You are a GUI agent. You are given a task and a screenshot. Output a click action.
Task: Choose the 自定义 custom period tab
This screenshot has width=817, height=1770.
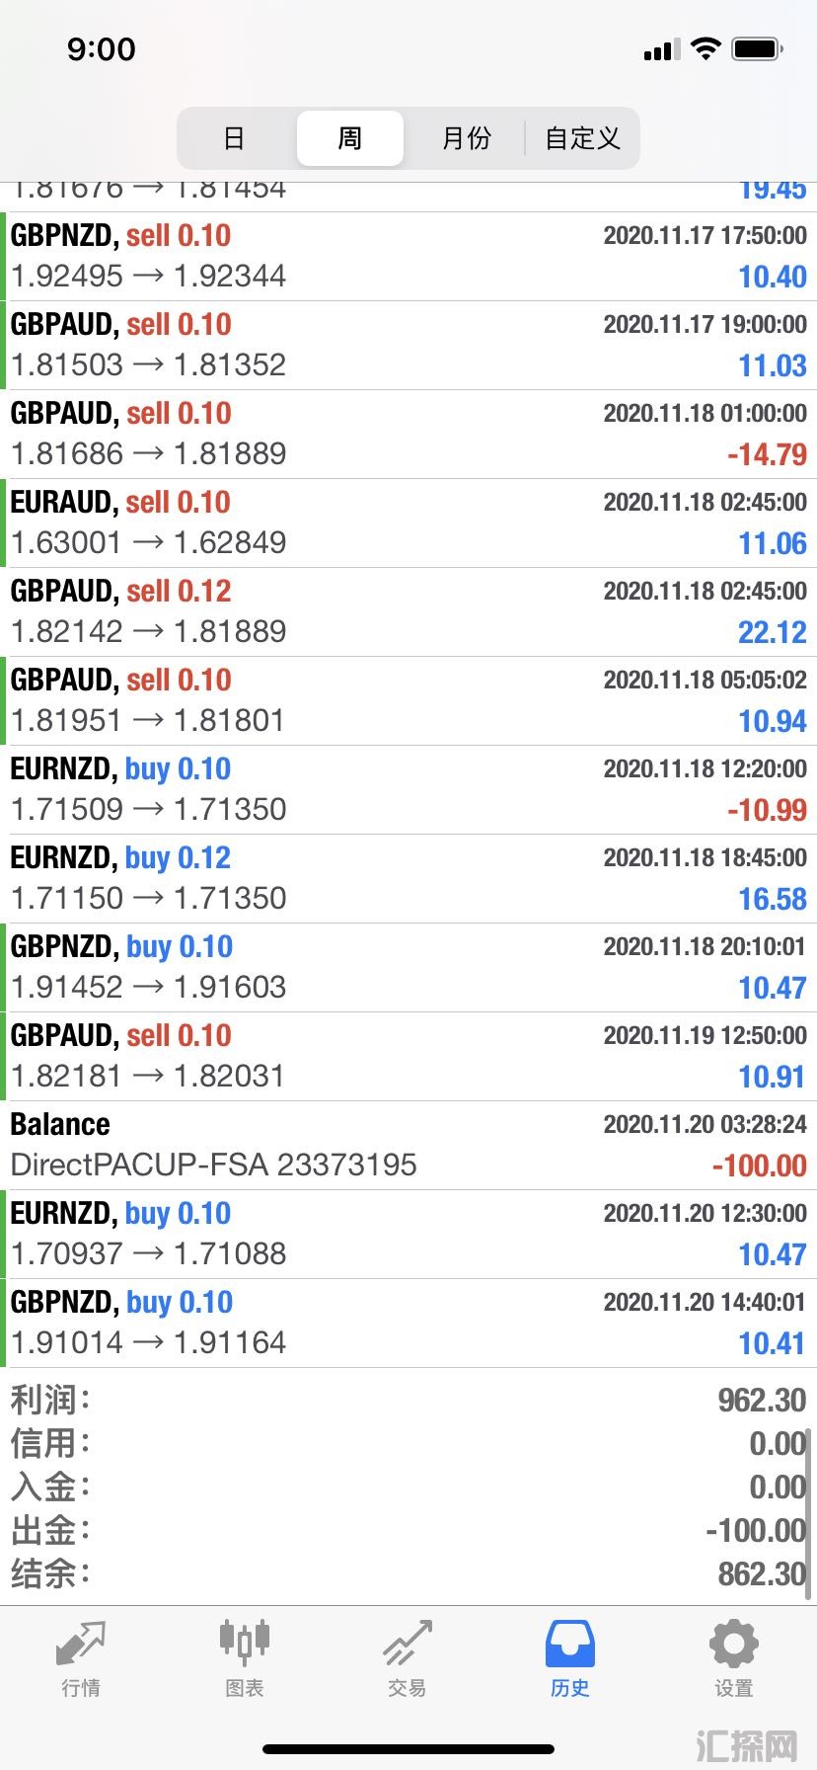click(582, 138)
